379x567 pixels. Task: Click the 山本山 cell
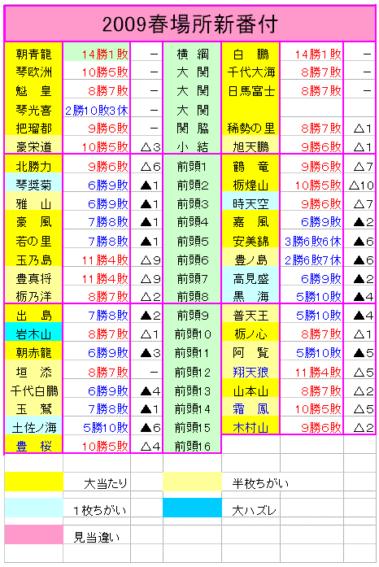coord(250,388)
